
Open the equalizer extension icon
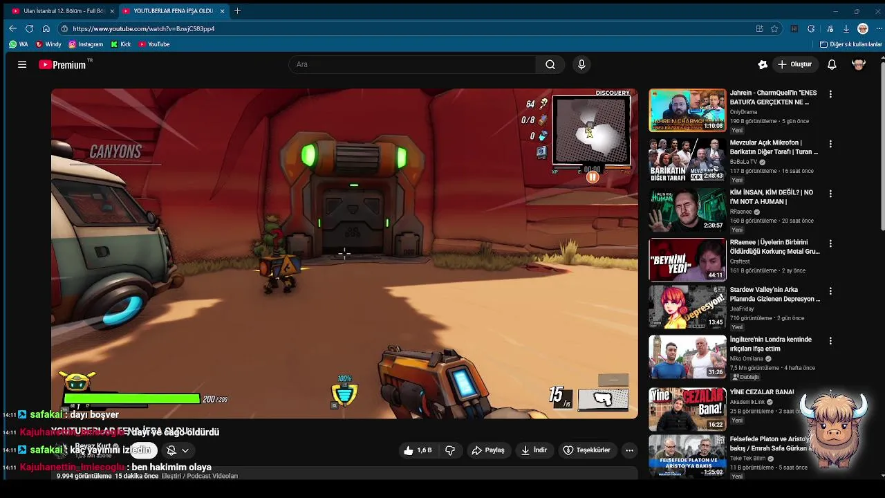794,28
